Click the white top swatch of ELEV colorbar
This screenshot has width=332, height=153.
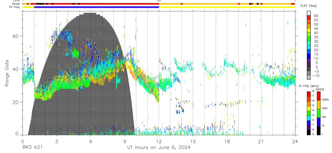308,12
